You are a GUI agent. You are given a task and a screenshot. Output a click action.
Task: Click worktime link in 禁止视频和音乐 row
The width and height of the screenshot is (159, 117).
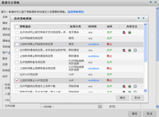coord(93,68)
